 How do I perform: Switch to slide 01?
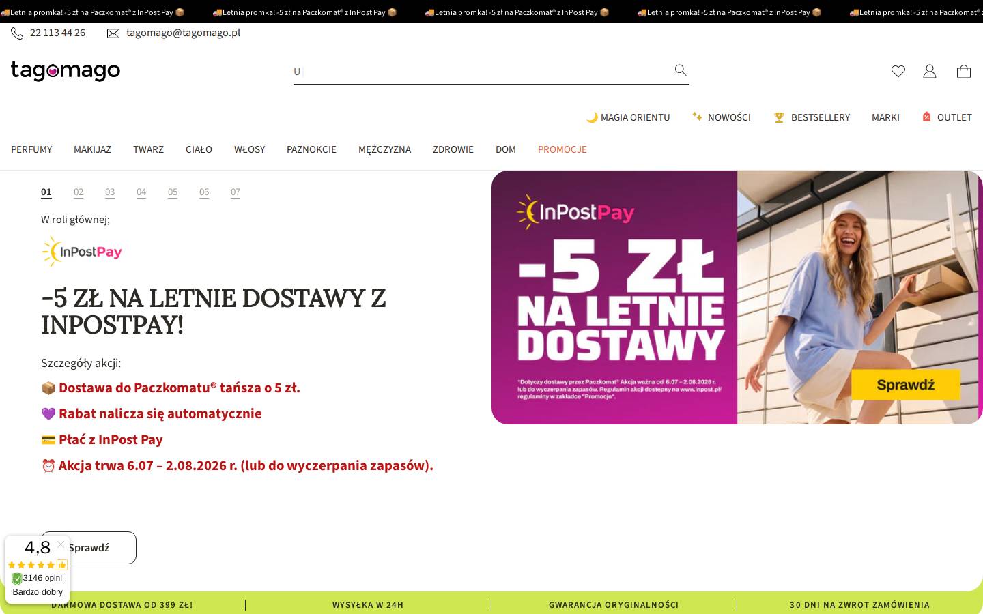click(x=46, y=192)
